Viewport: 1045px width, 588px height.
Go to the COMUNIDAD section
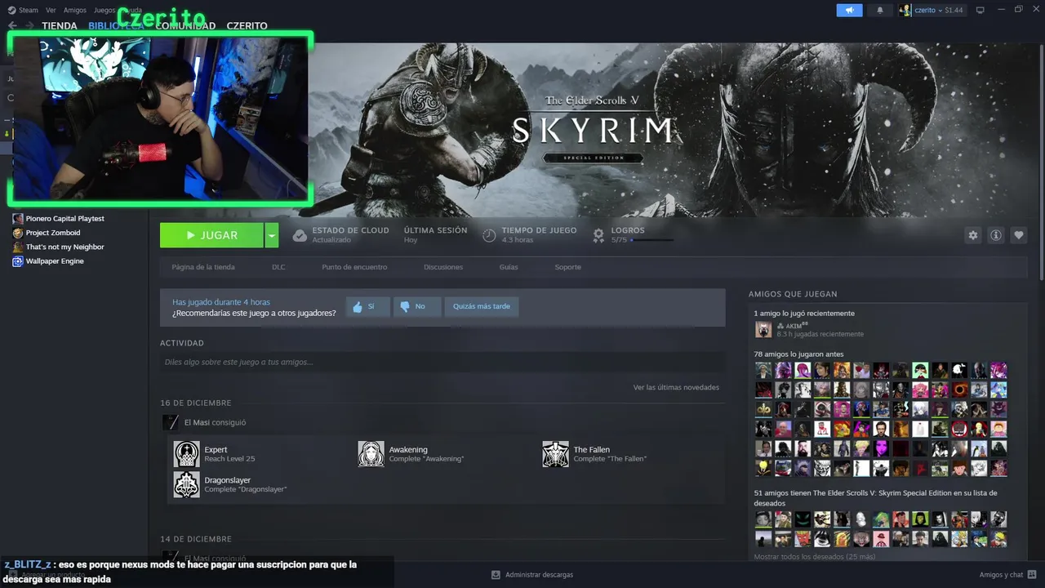point(185,26)
